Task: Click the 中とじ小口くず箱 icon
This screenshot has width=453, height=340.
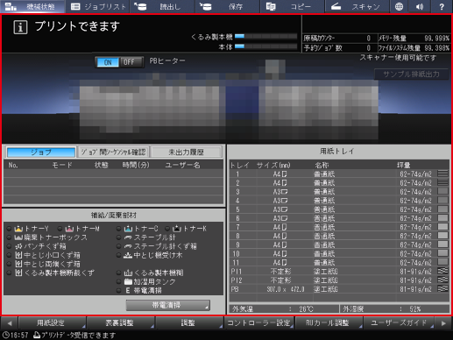Action: (x=18, y=255)
